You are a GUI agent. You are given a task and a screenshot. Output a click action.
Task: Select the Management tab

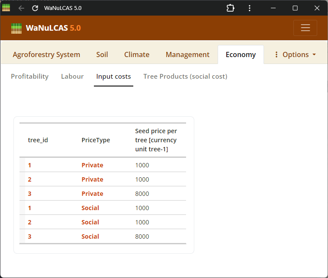[x=187, y=54]
